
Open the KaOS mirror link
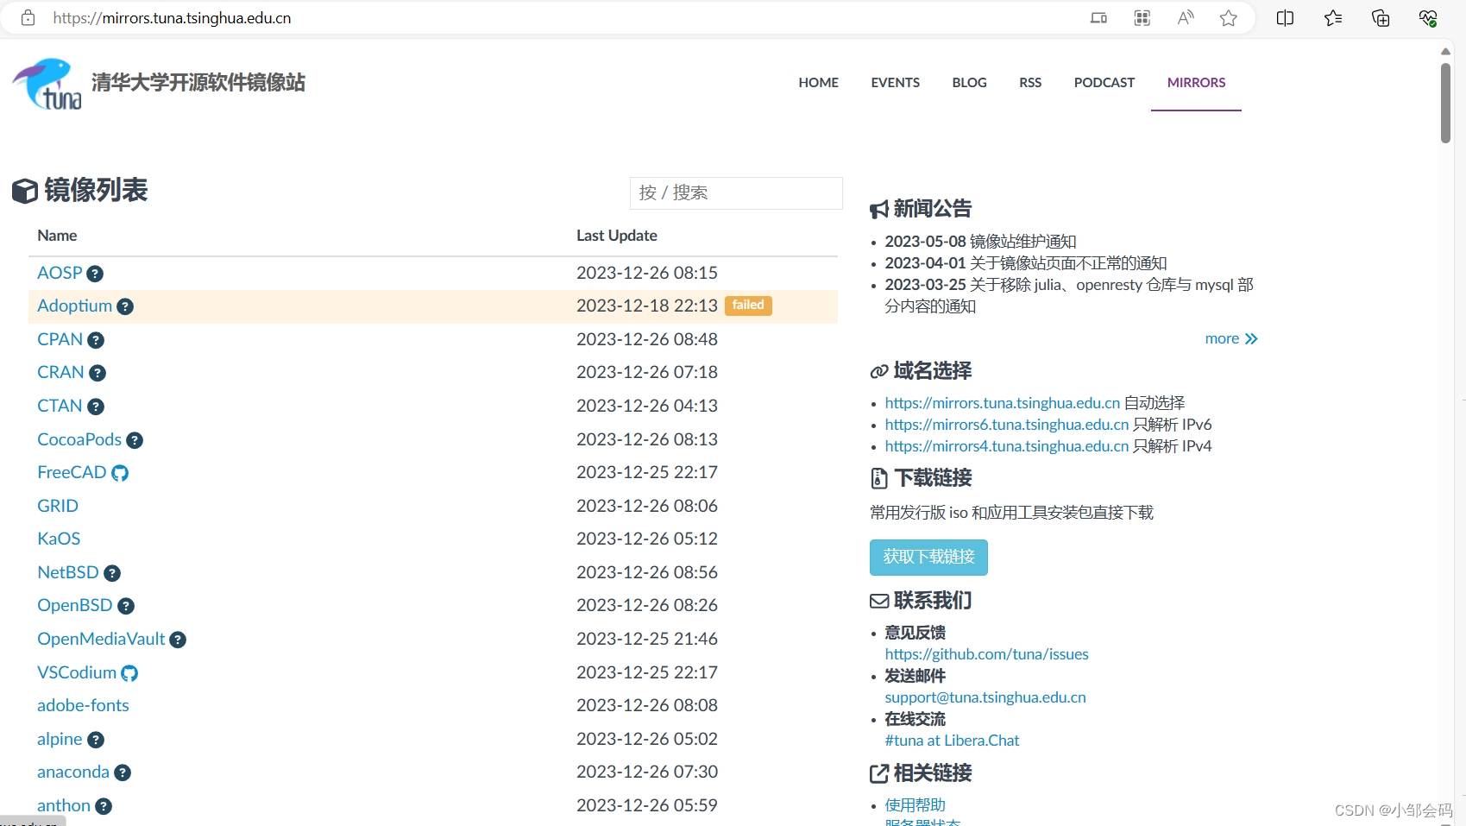click(59, 539)
